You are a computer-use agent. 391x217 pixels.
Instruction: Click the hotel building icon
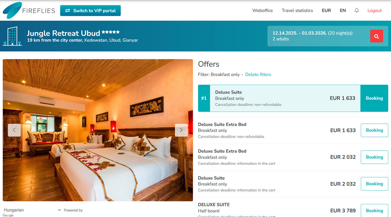pyautogui.click(x=12, y=36)
